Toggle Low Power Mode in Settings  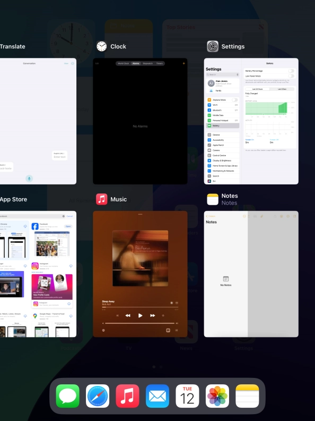291,76
